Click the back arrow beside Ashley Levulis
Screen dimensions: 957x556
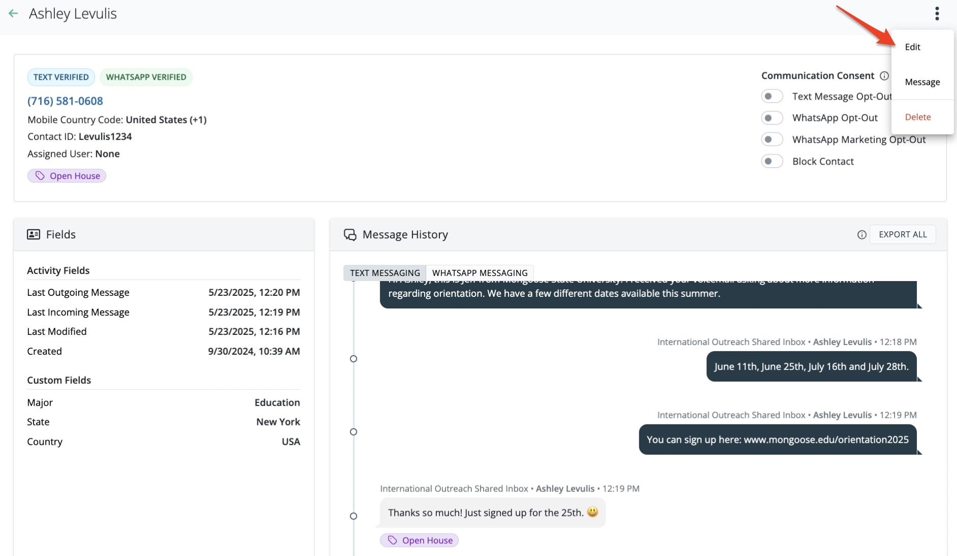tap(13, 14)
